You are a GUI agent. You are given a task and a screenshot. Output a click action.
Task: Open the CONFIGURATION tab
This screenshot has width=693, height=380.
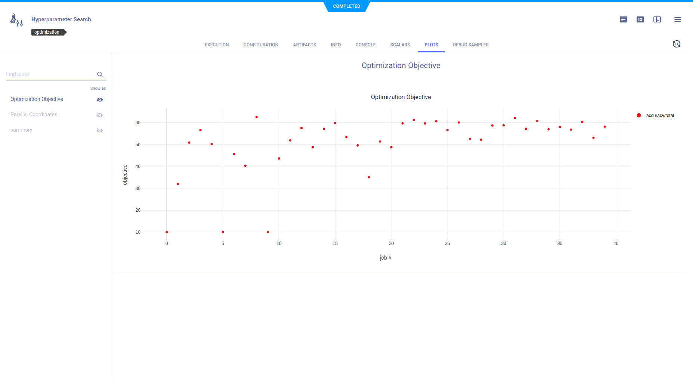pos(261,45)
